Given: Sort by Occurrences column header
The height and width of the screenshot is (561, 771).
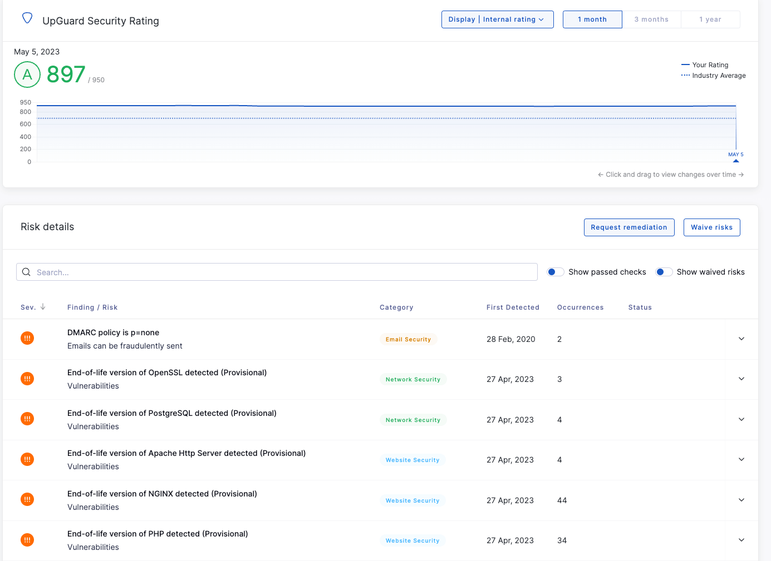Looking at the screenshot, I should pos(580,307).
